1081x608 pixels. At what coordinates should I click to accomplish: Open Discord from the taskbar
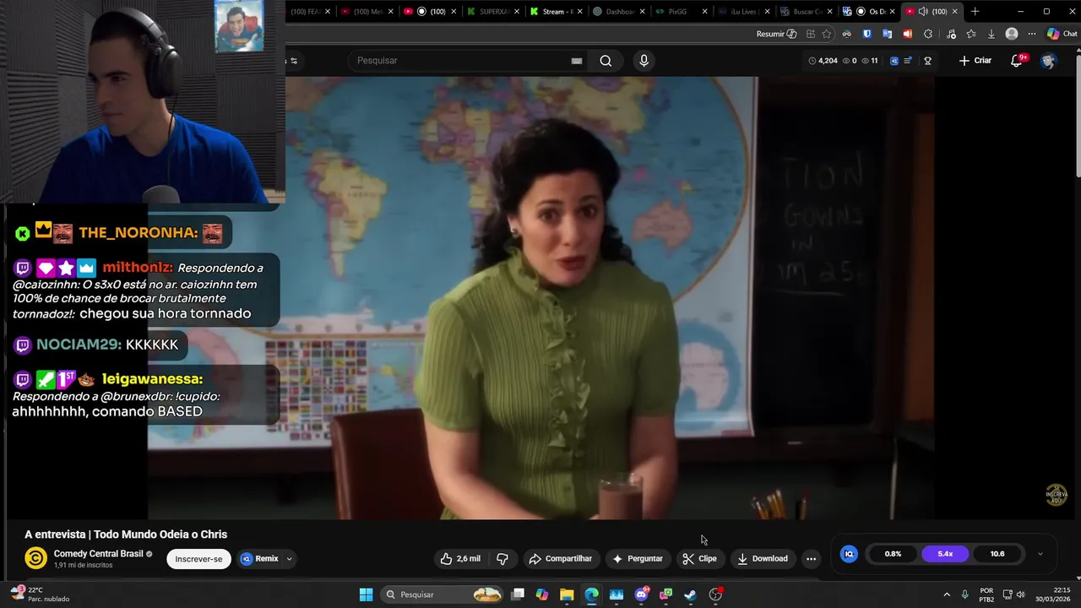click(x=641, y=594)
